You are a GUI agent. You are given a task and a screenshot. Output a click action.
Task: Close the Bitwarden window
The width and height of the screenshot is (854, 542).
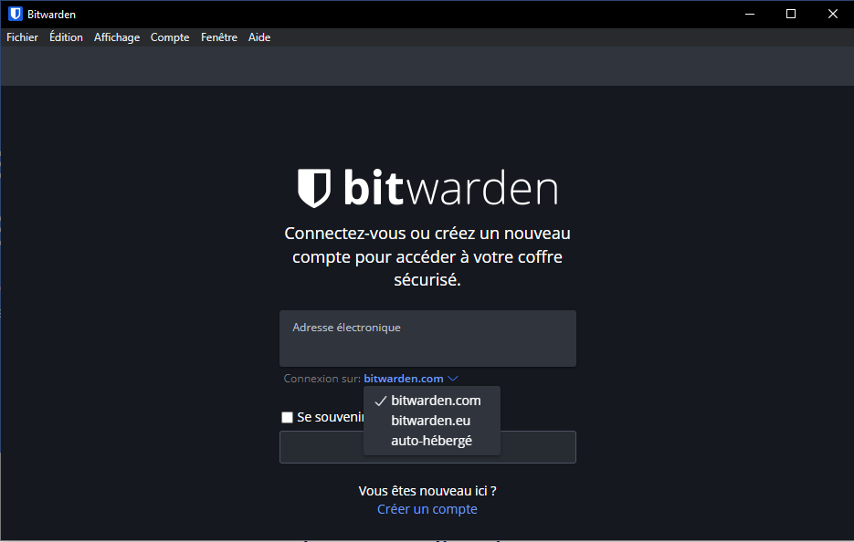[x=833, y=15]
